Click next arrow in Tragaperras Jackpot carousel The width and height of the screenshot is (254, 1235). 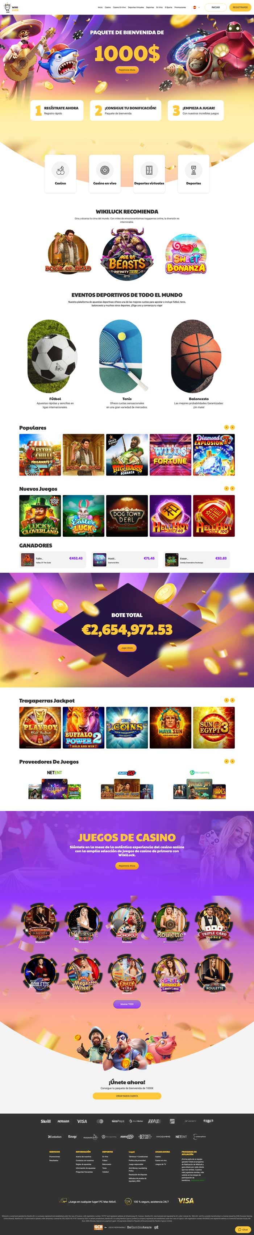click(x=232, y=700)
